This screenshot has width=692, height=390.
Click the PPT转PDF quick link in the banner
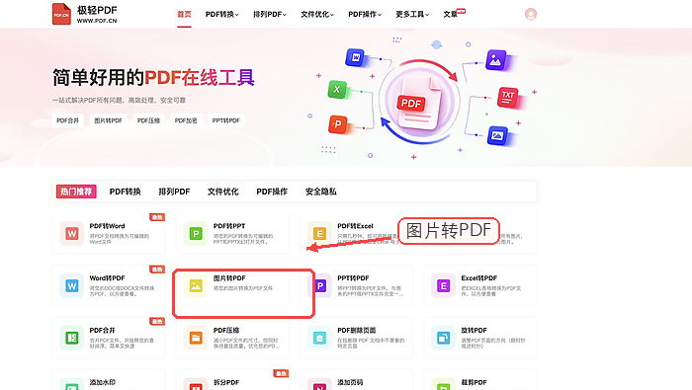point(226,120)
